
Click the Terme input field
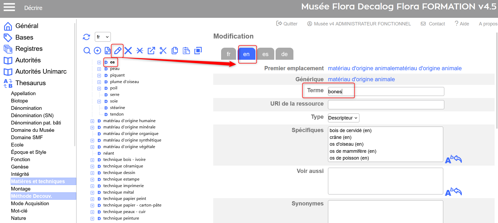(386, 91)
